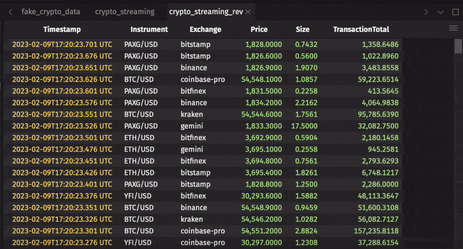463x249 pixels.
Task: Click the Exchange column header
Action: [x=205, y=29]
